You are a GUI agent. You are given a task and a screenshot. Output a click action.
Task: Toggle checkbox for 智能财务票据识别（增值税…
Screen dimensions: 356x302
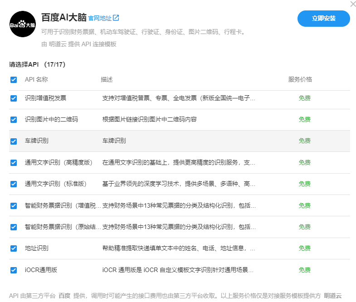pos(14,206)
